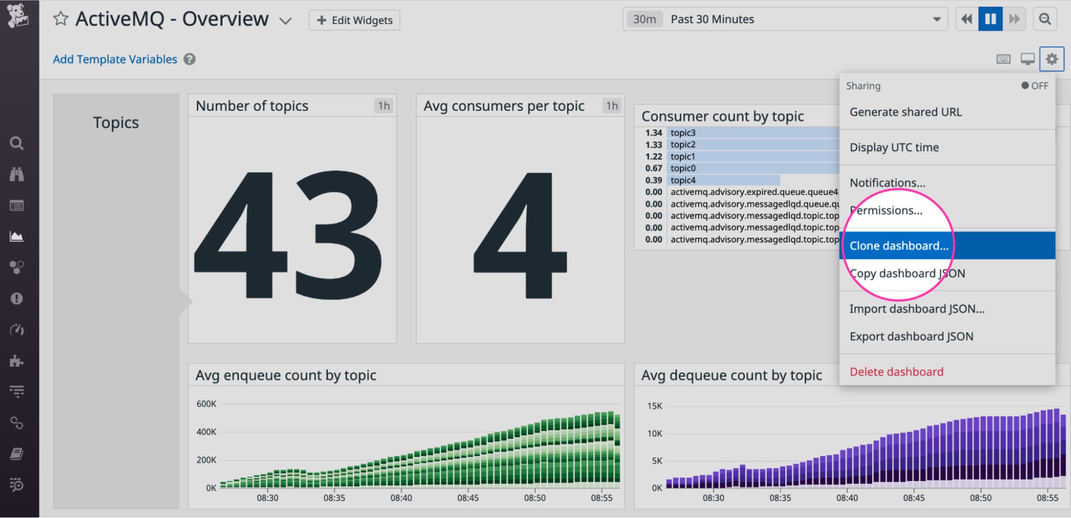This screenshot has height=518, width=1071.
Task: Enter TV mode with the screen icon
Action: point(1027,59)
